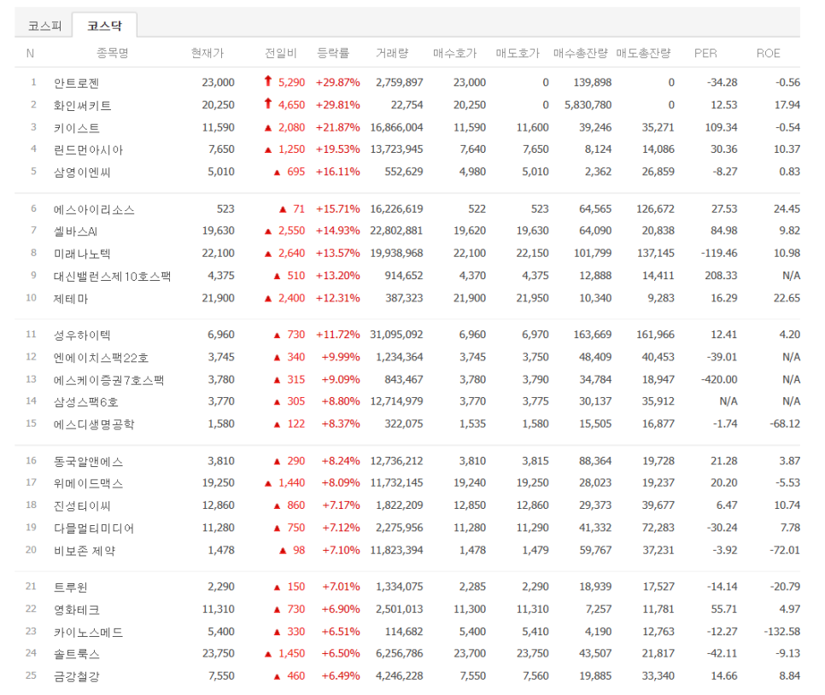Click the up triangle beside 340
This screenshot has width=825, height=695.
[x=277, y=358]
